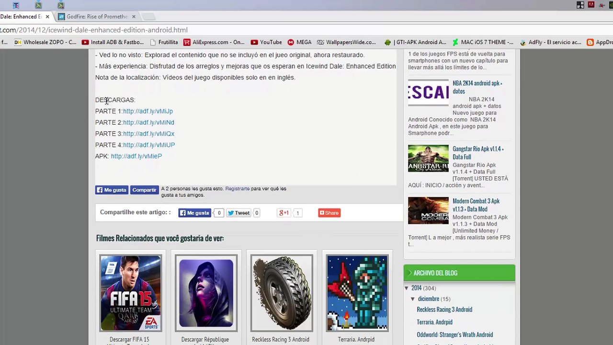Click the Google +1 button
Screen dimensions: 613x345
[284, 213]
